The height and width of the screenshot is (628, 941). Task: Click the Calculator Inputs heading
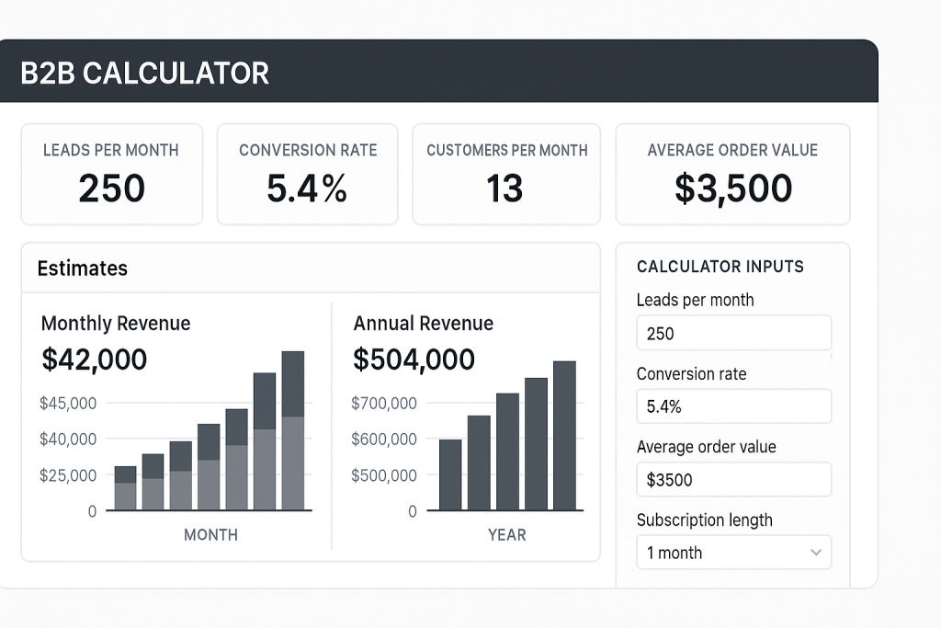point(720,267)
